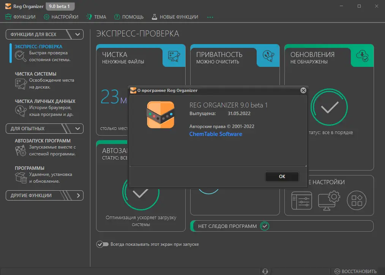Open the НАСТРОЙКИ menu

point(61,17)
